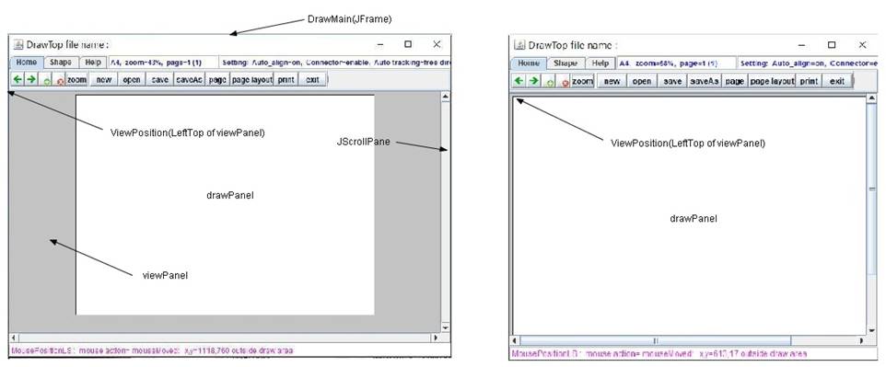This screenshot has width=886, height=367.
Task: Click exit button in left window toolbar
Action: pos(312,80)
